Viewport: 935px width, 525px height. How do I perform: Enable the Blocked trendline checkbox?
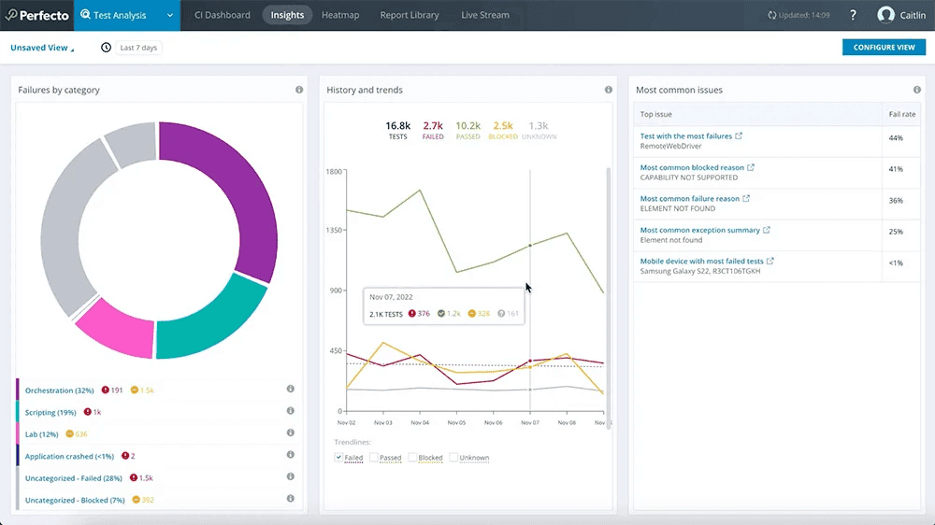(412, 458)
